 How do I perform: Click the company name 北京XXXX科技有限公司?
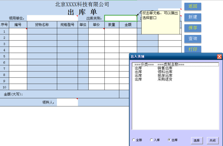[82, 4]
